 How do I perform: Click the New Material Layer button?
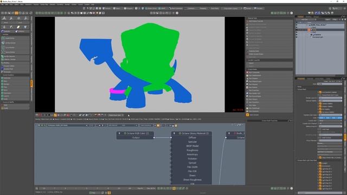click(269, 81)
